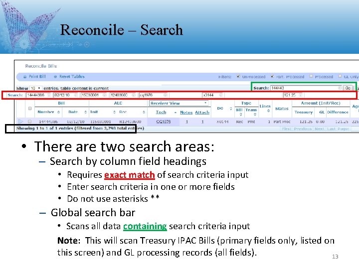This screenshot has width=359, height=269.
Task: Go to Last page link
Action: (331, 129)
